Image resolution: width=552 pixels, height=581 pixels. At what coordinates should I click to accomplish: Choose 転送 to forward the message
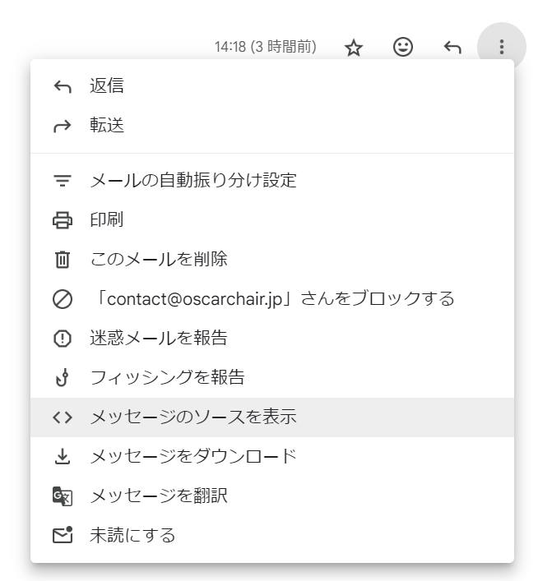pyautogui.click(x=107, y=126)
